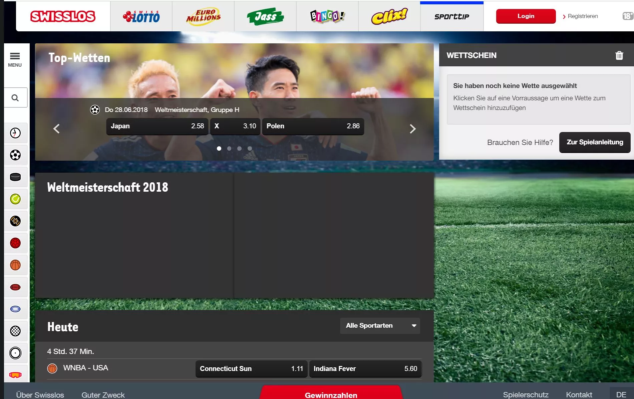Select the basketball icon in sidebar

[15, 265]
